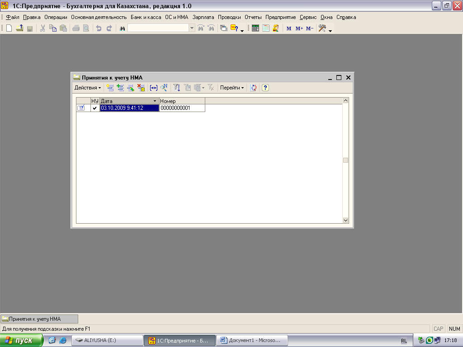The width and height of the screenshot is (463, 347).
Task: Toggle the НУ checkmark in first row
Action: point(95,108)
